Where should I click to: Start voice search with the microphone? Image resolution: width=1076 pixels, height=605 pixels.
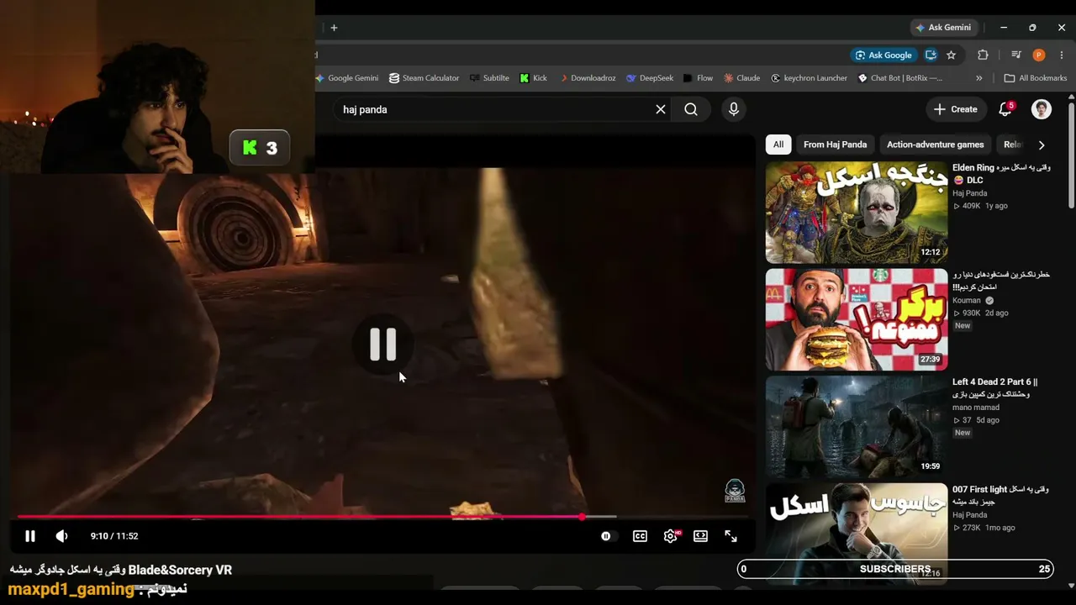[x=734, y=109]
